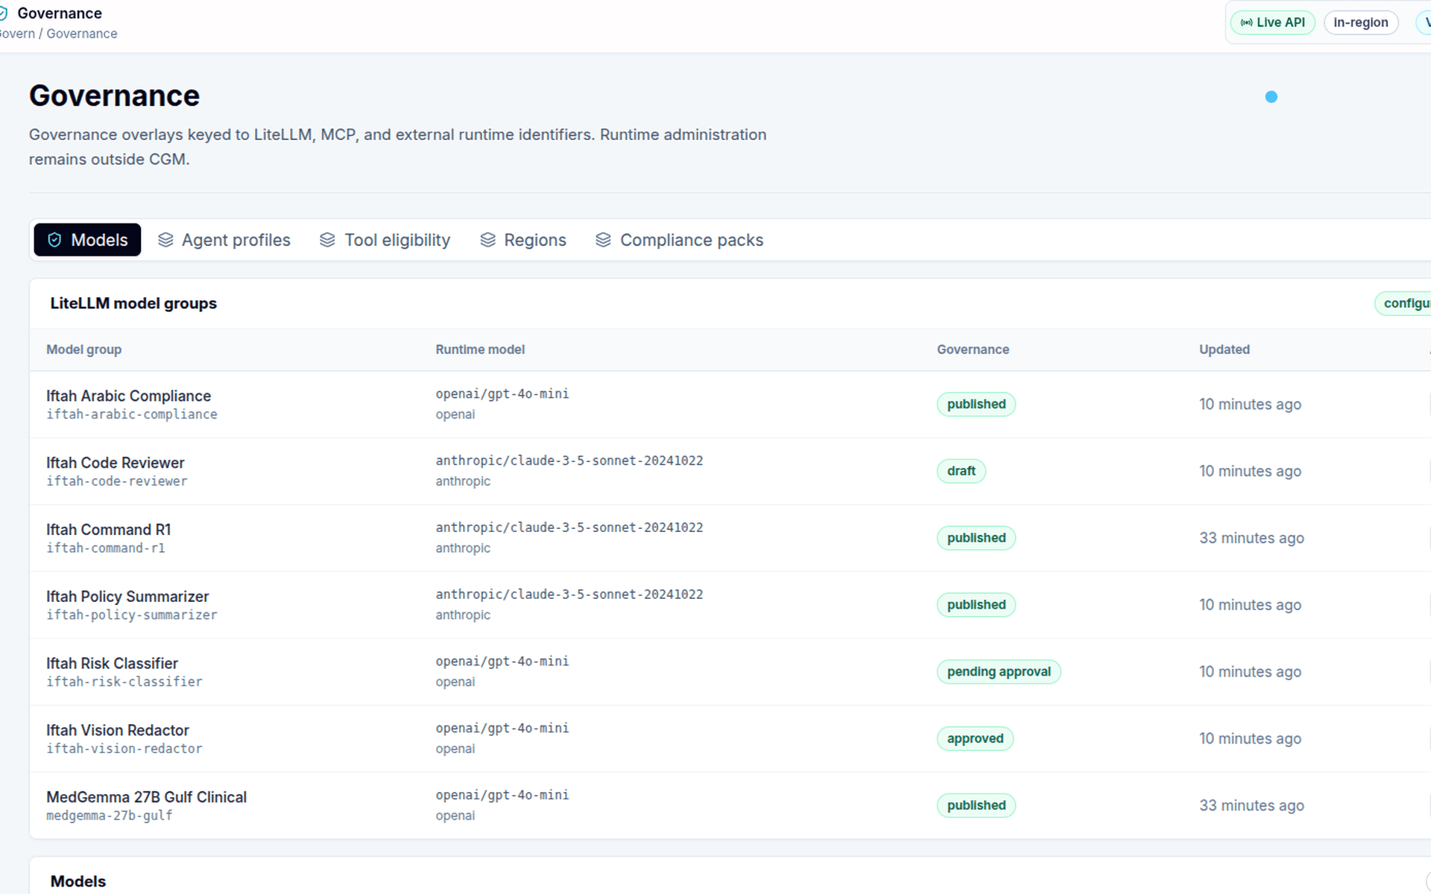Click updated time for Iftah Arabic Compliance
1431x894 pixels.
pyautogui.click(x=1250, y=405)
